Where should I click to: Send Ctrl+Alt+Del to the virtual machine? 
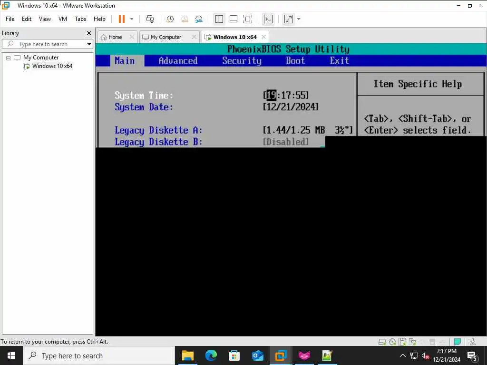(150, 19)
